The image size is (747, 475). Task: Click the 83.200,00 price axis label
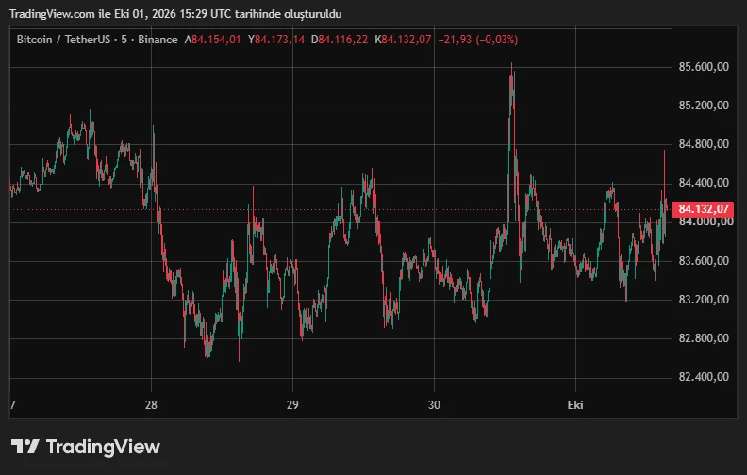704,300
